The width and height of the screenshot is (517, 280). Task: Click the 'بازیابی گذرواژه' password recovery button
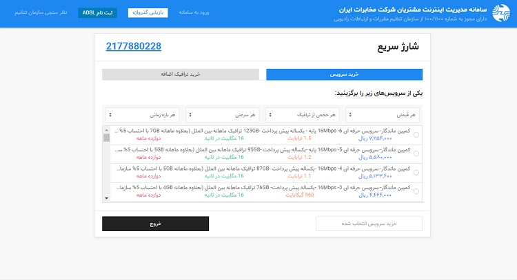tap(148, 12)
